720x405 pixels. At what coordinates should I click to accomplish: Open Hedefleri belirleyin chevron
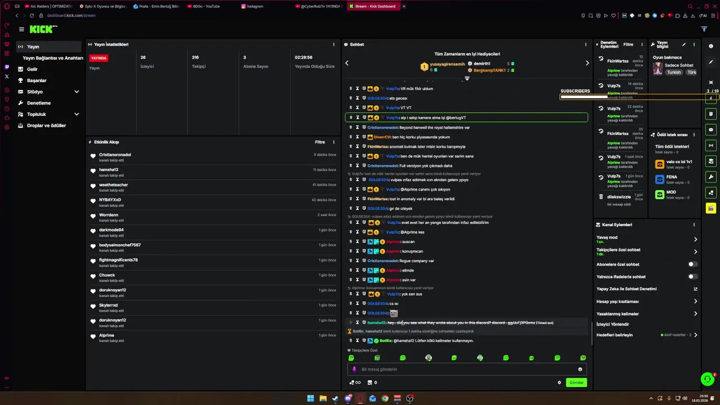click(695, 335)
